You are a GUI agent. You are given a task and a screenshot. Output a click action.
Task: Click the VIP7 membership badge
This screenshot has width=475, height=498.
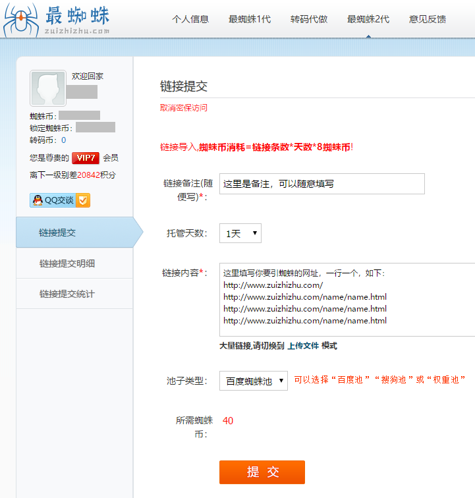point(86,158)
